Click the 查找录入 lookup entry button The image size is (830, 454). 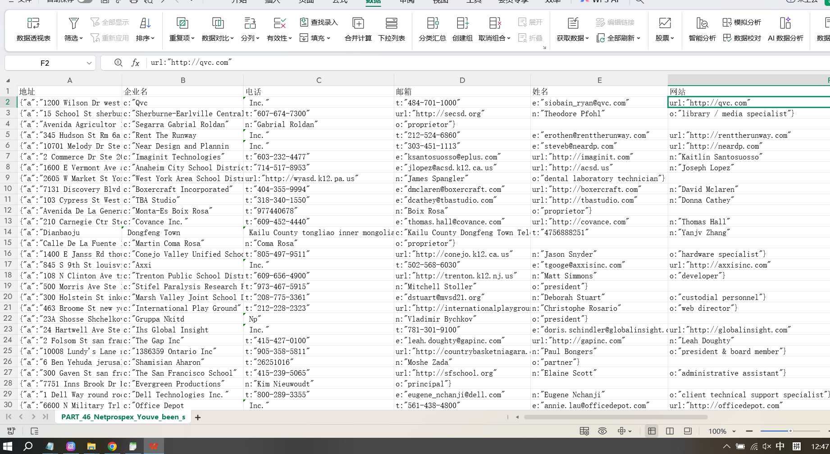click(319, 22)
